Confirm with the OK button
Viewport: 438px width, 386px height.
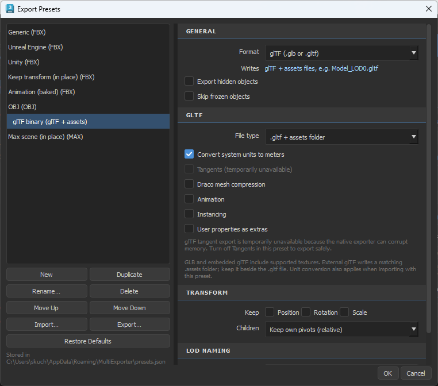coord(388,373)
